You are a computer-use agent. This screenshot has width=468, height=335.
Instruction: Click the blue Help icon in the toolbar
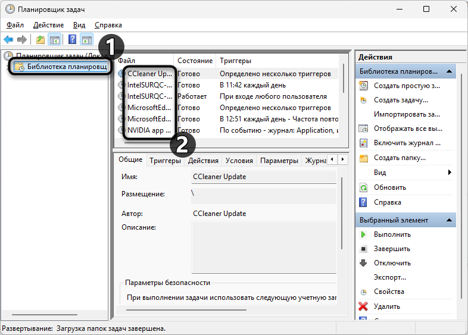point(72,40)
